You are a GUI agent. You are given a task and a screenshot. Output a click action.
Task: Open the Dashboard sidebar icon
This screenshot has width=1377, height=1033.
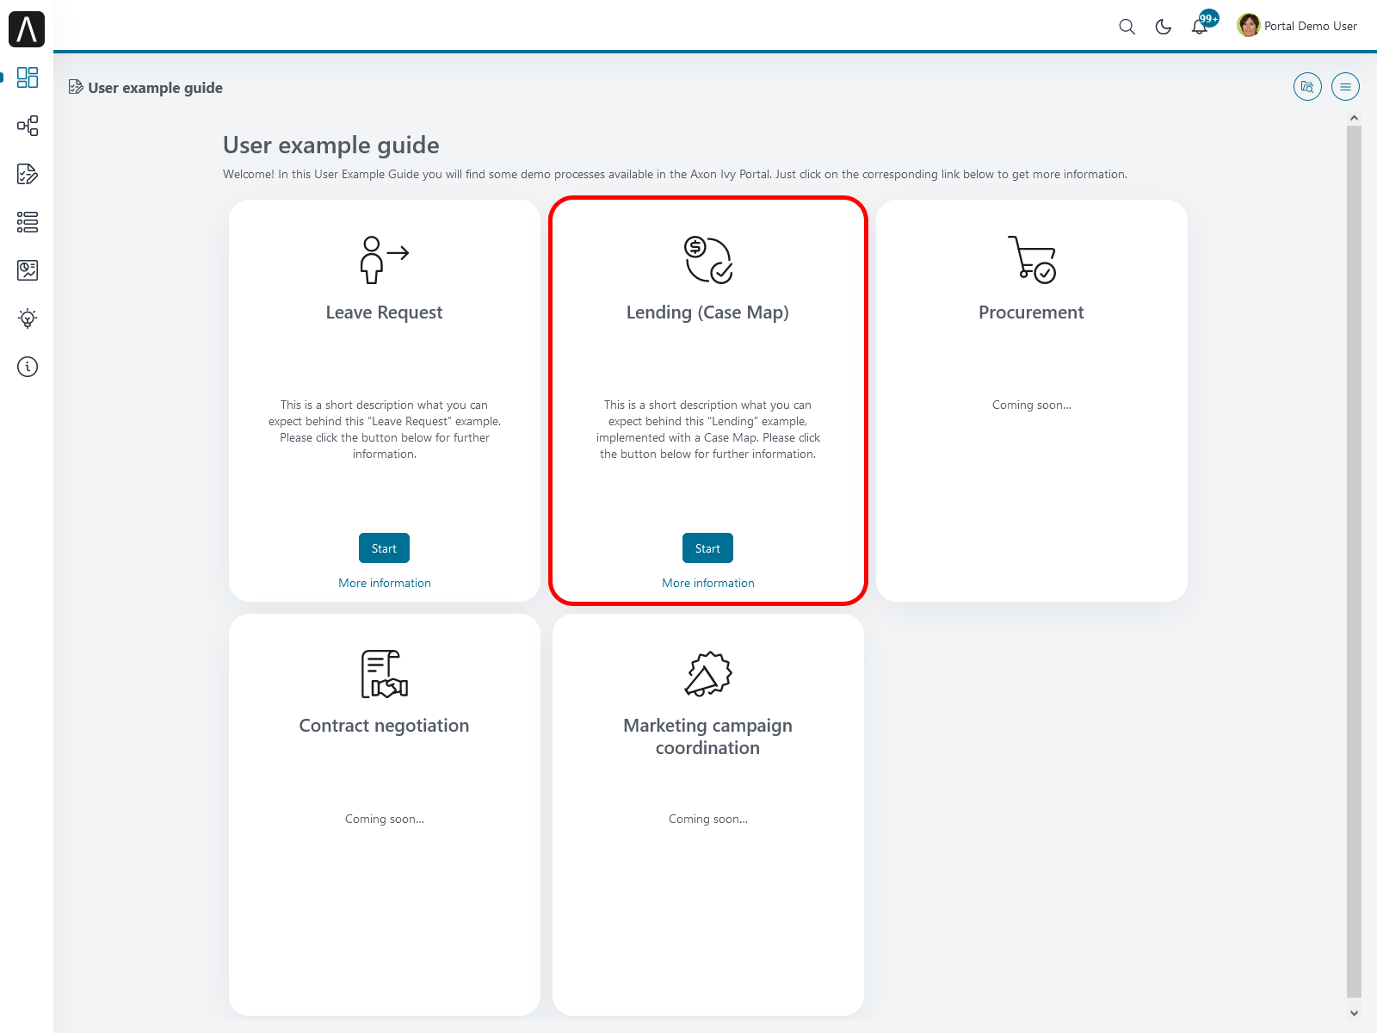(x=28, y=77)
